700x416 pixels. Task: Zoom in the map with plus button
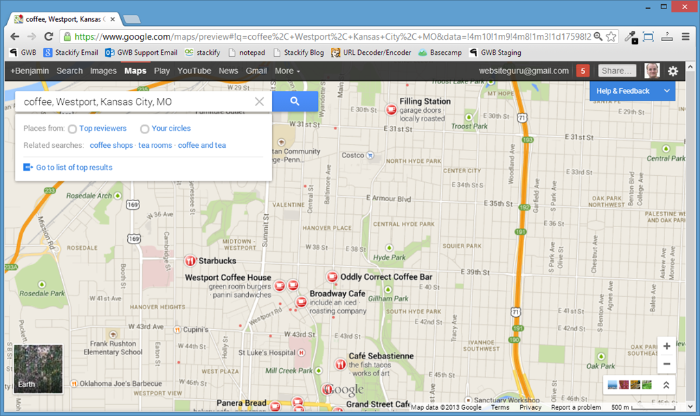[x=667, y=346]
